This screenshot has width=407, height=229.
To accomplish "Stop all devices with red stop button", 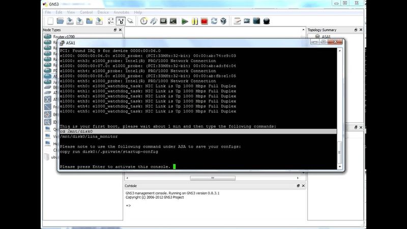I will [x=205, y=21].
